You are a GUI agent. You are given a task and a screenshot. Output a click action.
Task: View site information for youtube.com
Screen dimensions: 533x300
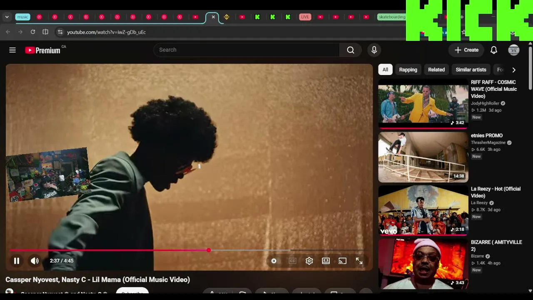pos(60,32)
